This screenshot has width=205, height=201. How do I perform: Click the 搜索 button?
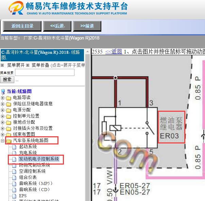7,79
